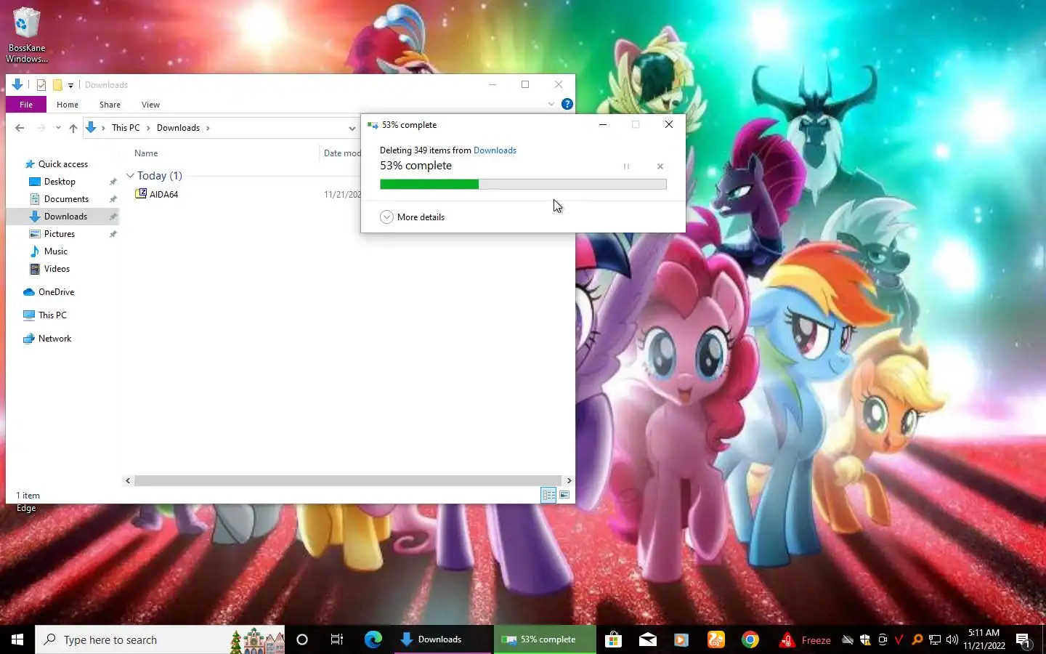This screenshot has height=654, width=1046.
Task: Expand the ribbon with the chevron
Action: coord(551,105)
